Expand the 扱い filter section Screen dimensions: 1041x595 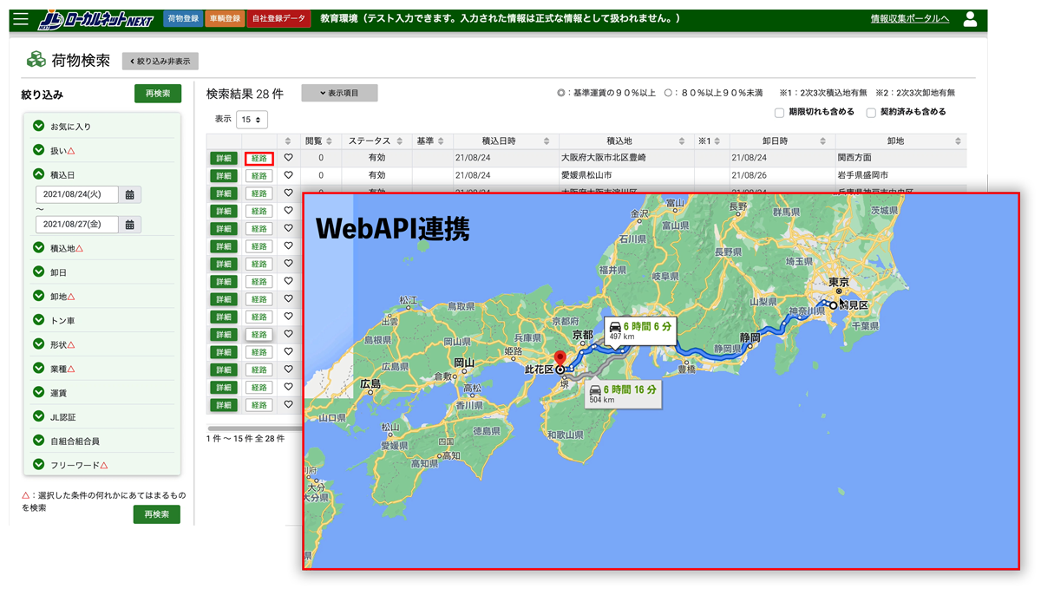39,150
